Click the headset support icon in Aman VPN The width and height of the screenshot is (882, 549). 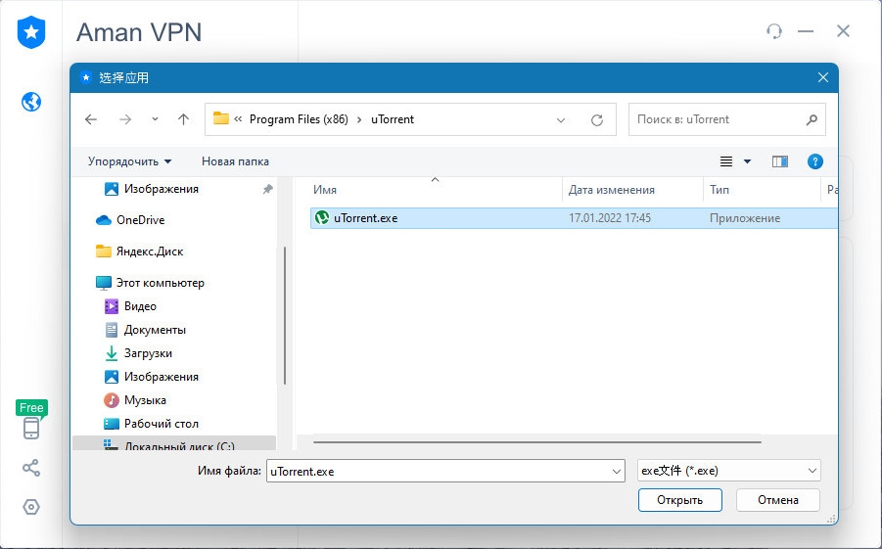pos(774,31)
